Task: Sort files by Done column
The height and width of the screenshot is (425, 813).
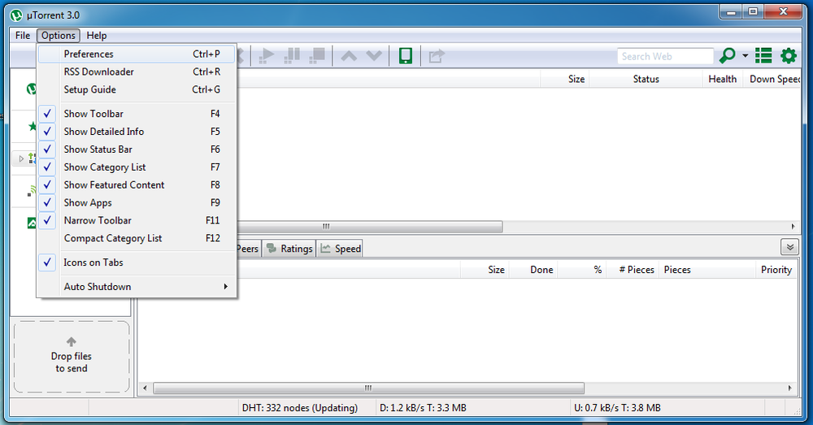Action: pyautogui.click(x=533, y=270)
